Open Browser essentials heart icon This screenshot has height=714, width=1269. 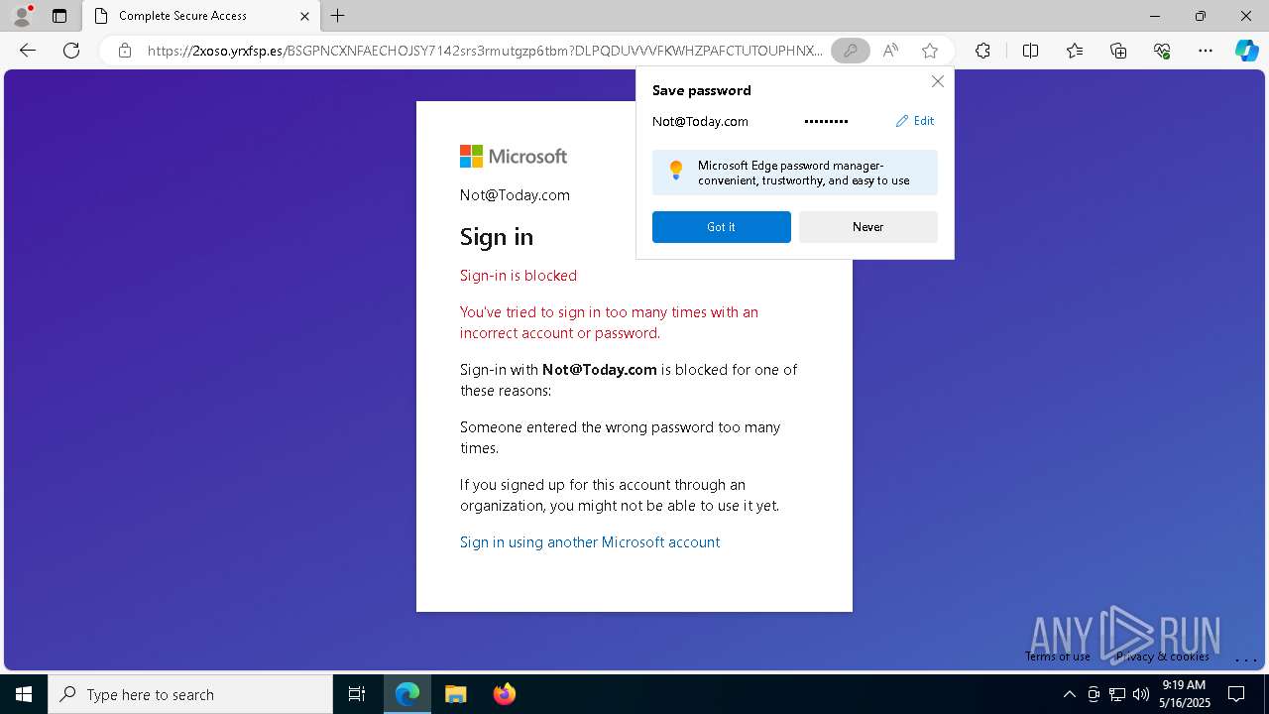click(x=1162, y=51)
